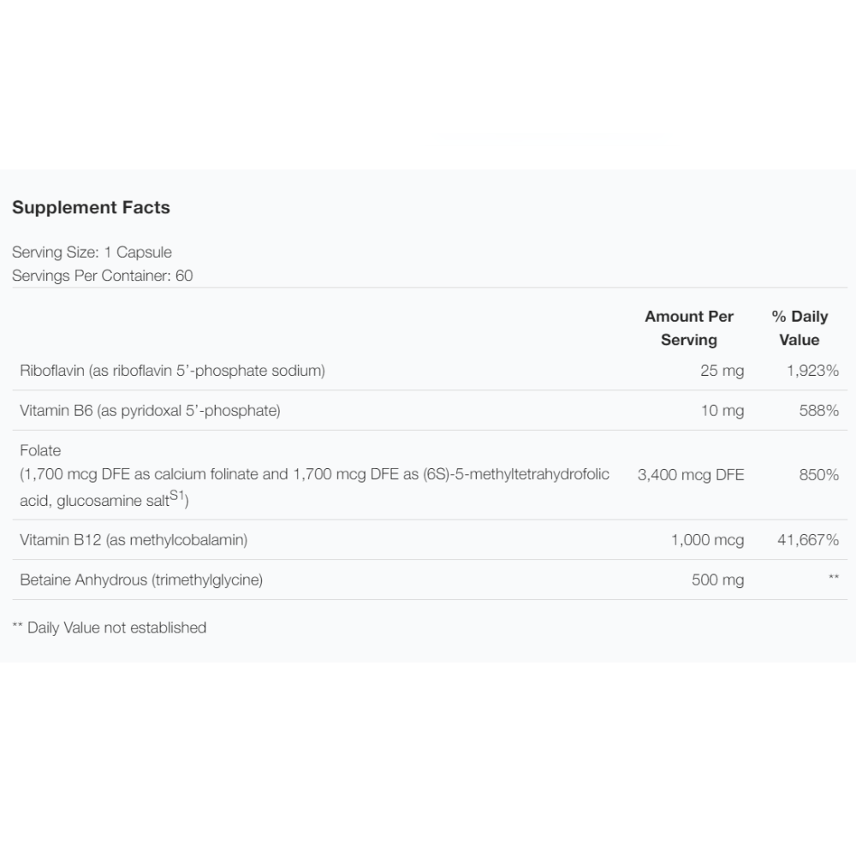Select the Amount Per Serving column header
856x856 pixels.
[x=689, y=328]
